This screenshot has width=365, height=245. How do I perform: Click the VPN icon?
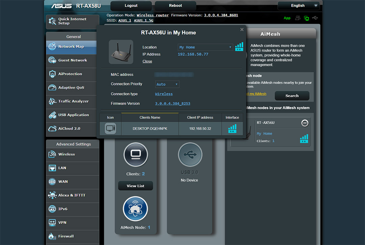(x=52, y=222)
